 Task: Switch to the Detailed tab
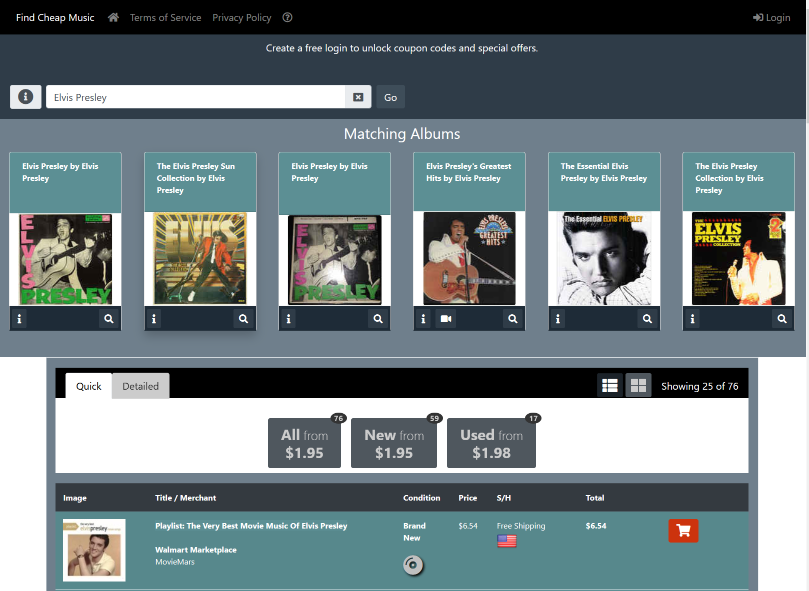(140, 386)
